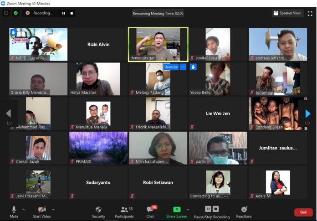The width and height of the screenshot is (317, 221).
Task: Select Marcha Latupeiri... video tile
Action: 158,148
